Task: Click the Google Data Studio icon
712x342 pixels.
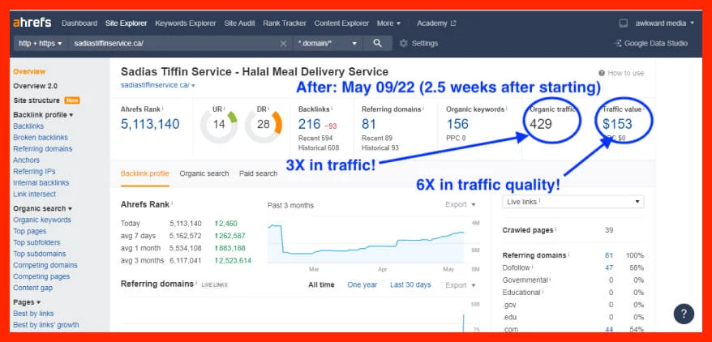Action: 618,44
